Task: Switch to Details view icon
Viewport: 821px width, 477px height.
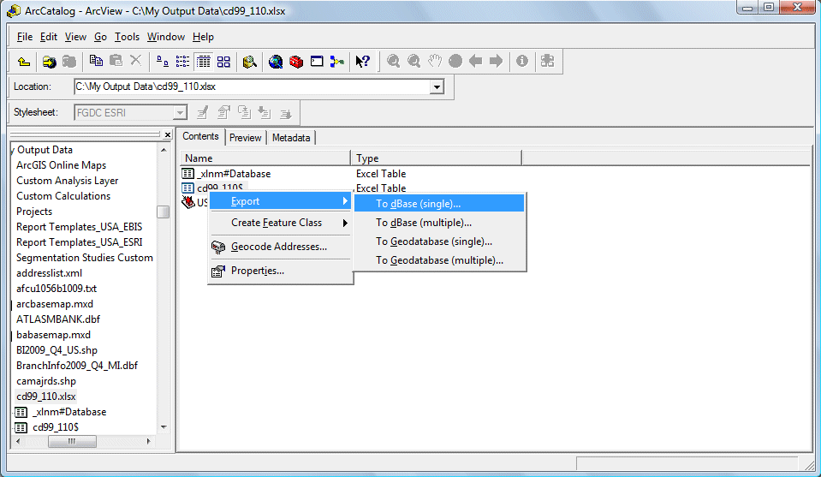Action: coord(203,62)
